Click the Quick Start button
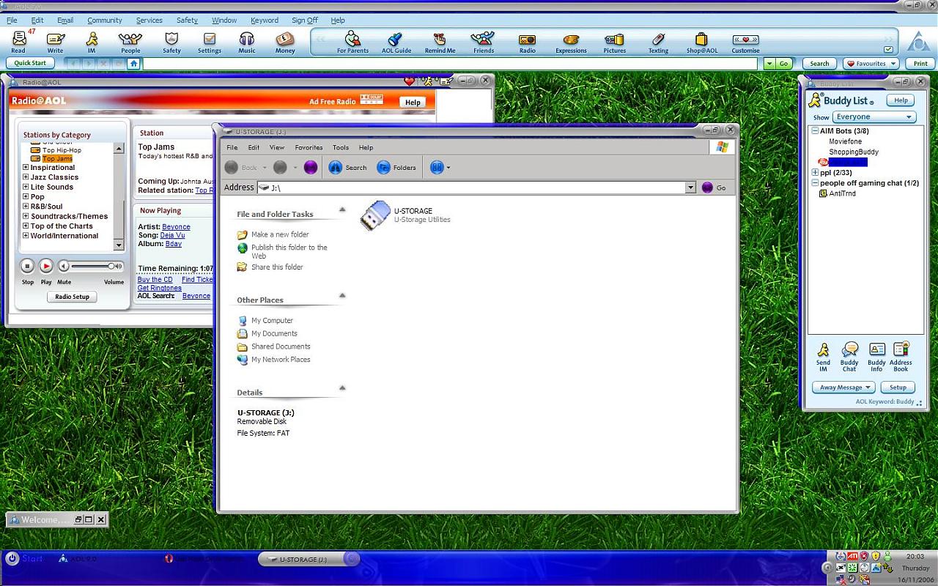Image resolution: width=938 pixels, height=586 pixels. (30, 63)
